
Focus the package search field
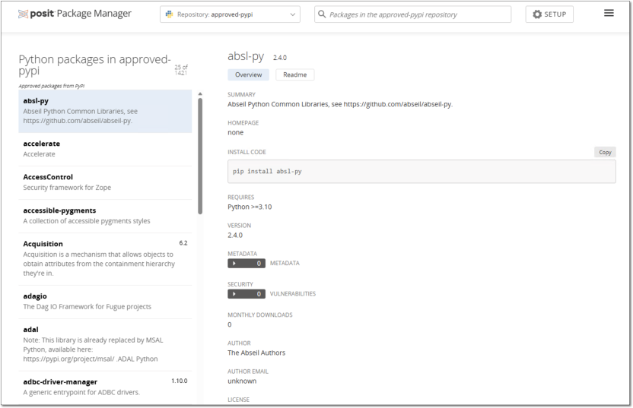[x=412, y=14]
